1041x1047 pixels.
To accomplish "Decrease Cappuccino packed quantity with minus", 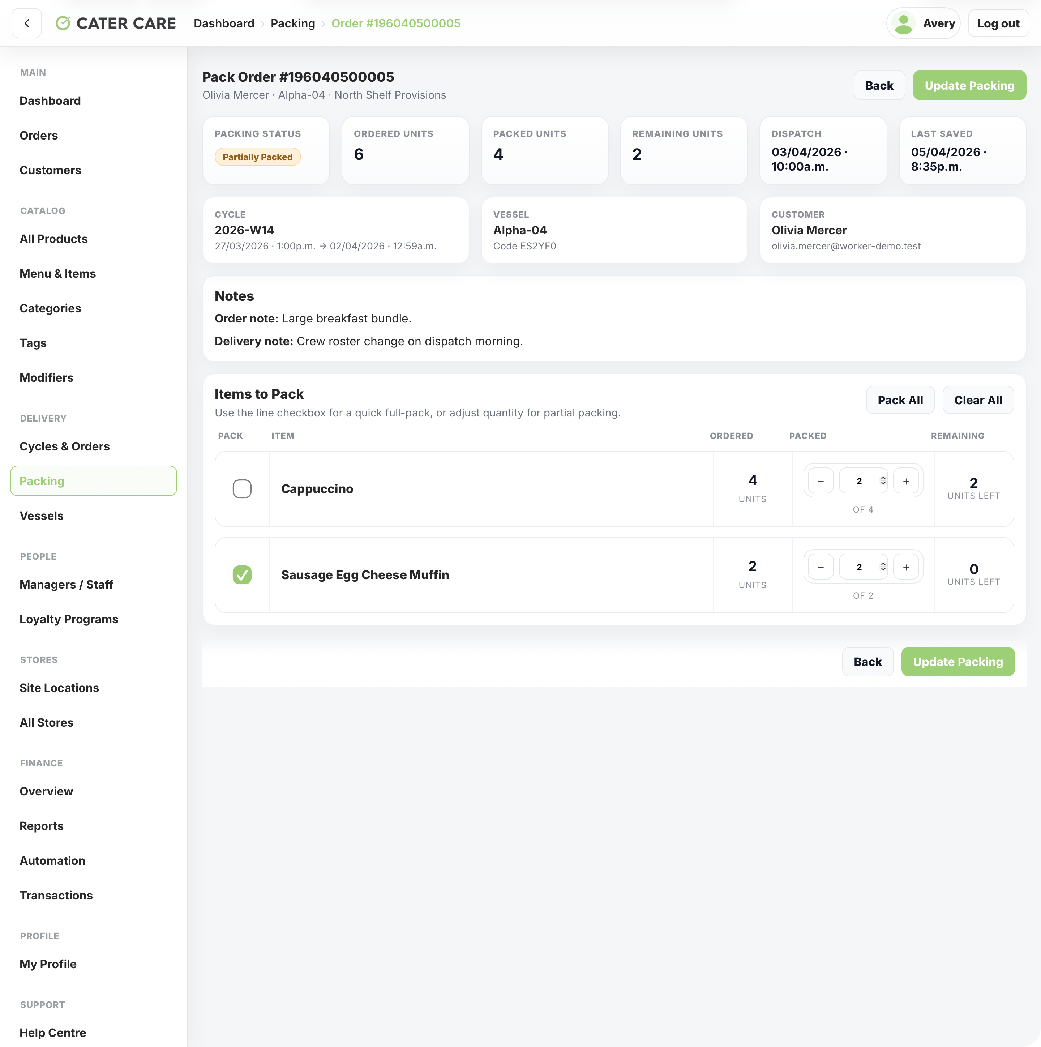I will (821, 481).
